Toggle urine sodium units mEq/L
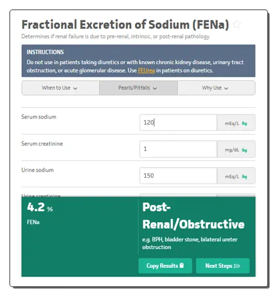The height and width of the screenshot is (296, 277). (236, 175)
